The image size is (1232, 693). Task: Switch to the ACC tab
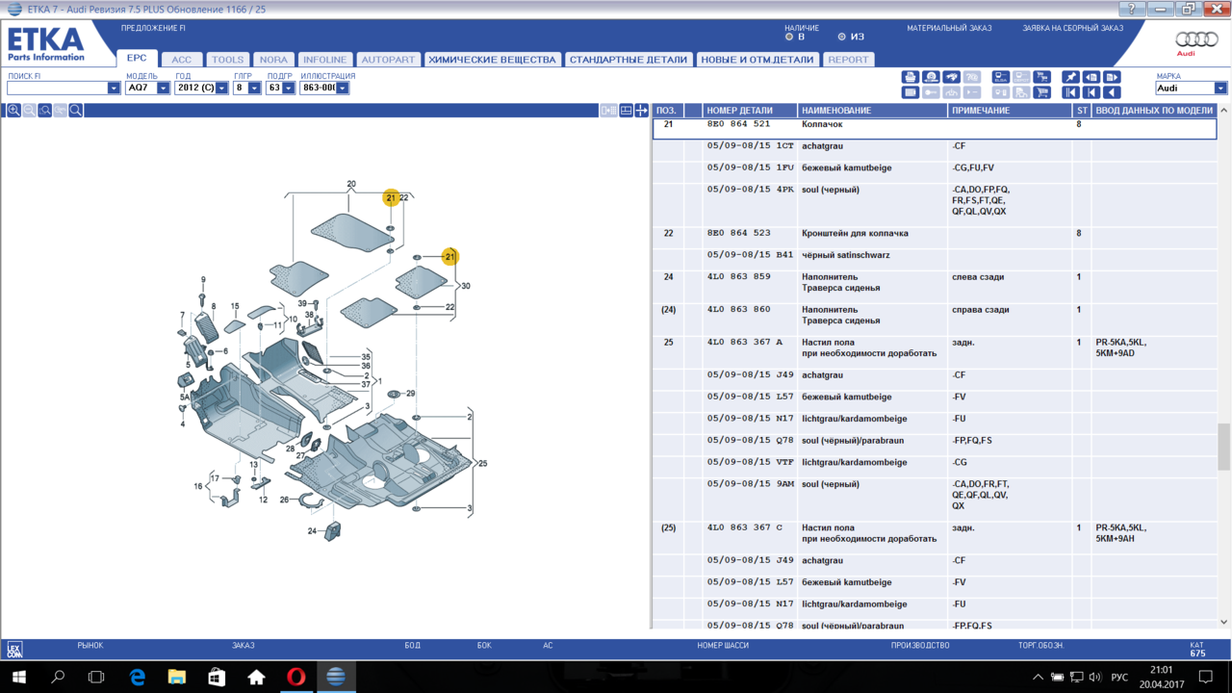(181, 60)
